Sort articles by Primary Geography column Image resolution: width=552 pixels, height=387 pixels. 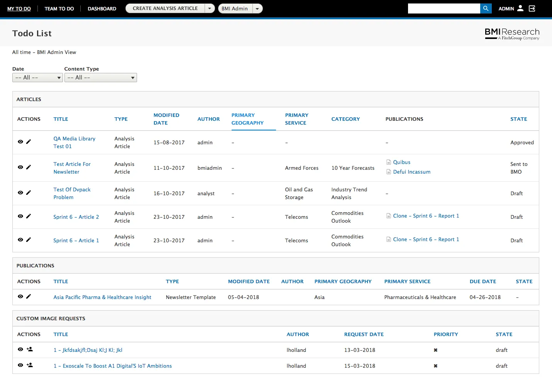pyautogui.click(x=247, y=119)
